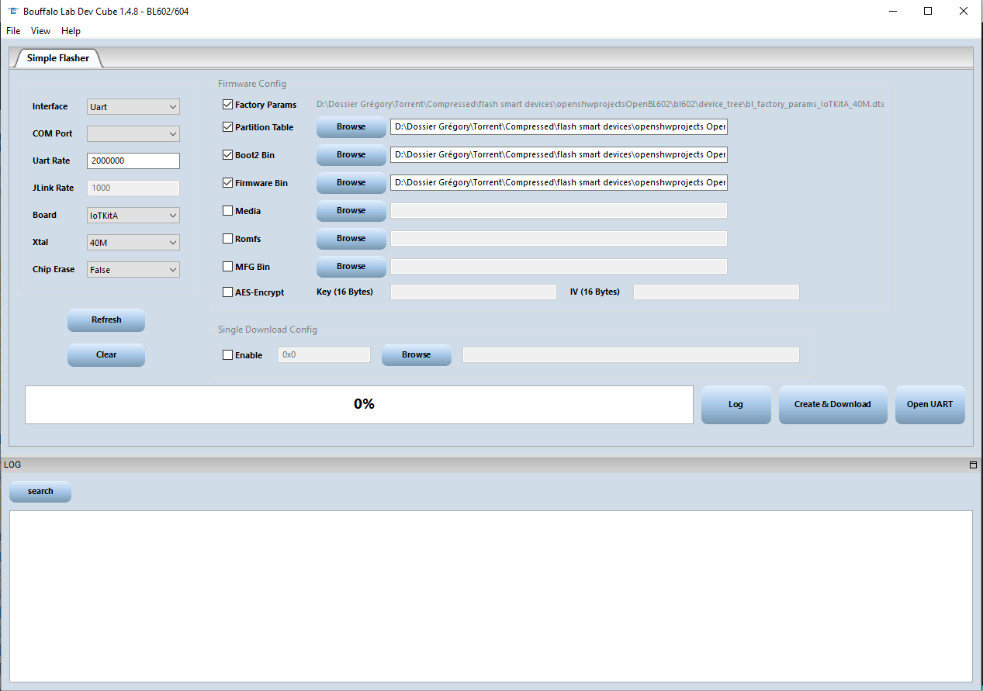
Task: Click Browse for Partition Table
Action: point(351,127)
